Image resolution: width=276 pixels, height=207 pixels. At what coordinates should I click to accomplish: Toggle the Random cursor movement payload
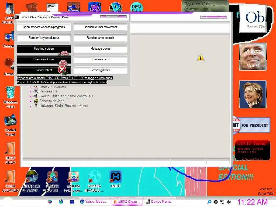tap(100, 27)
